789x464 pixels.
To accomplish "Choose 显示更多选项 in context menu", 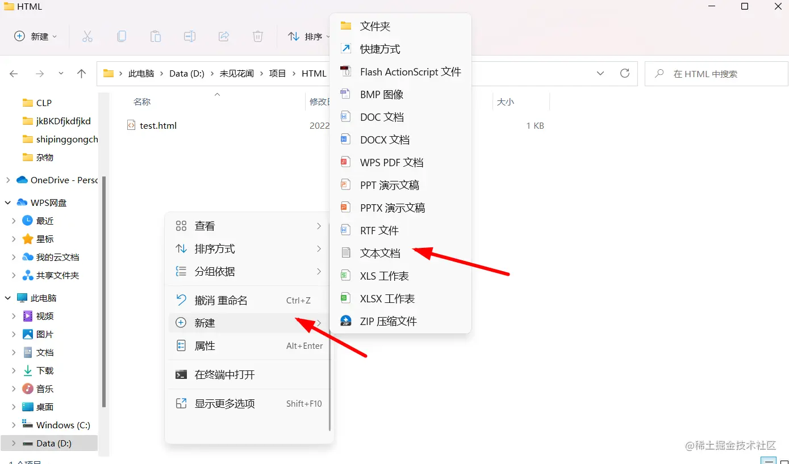I will pyautogui.click(x=249, y=403).
